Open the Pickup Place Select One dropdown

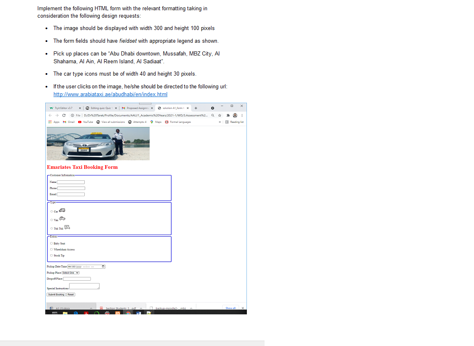(70, 273)
